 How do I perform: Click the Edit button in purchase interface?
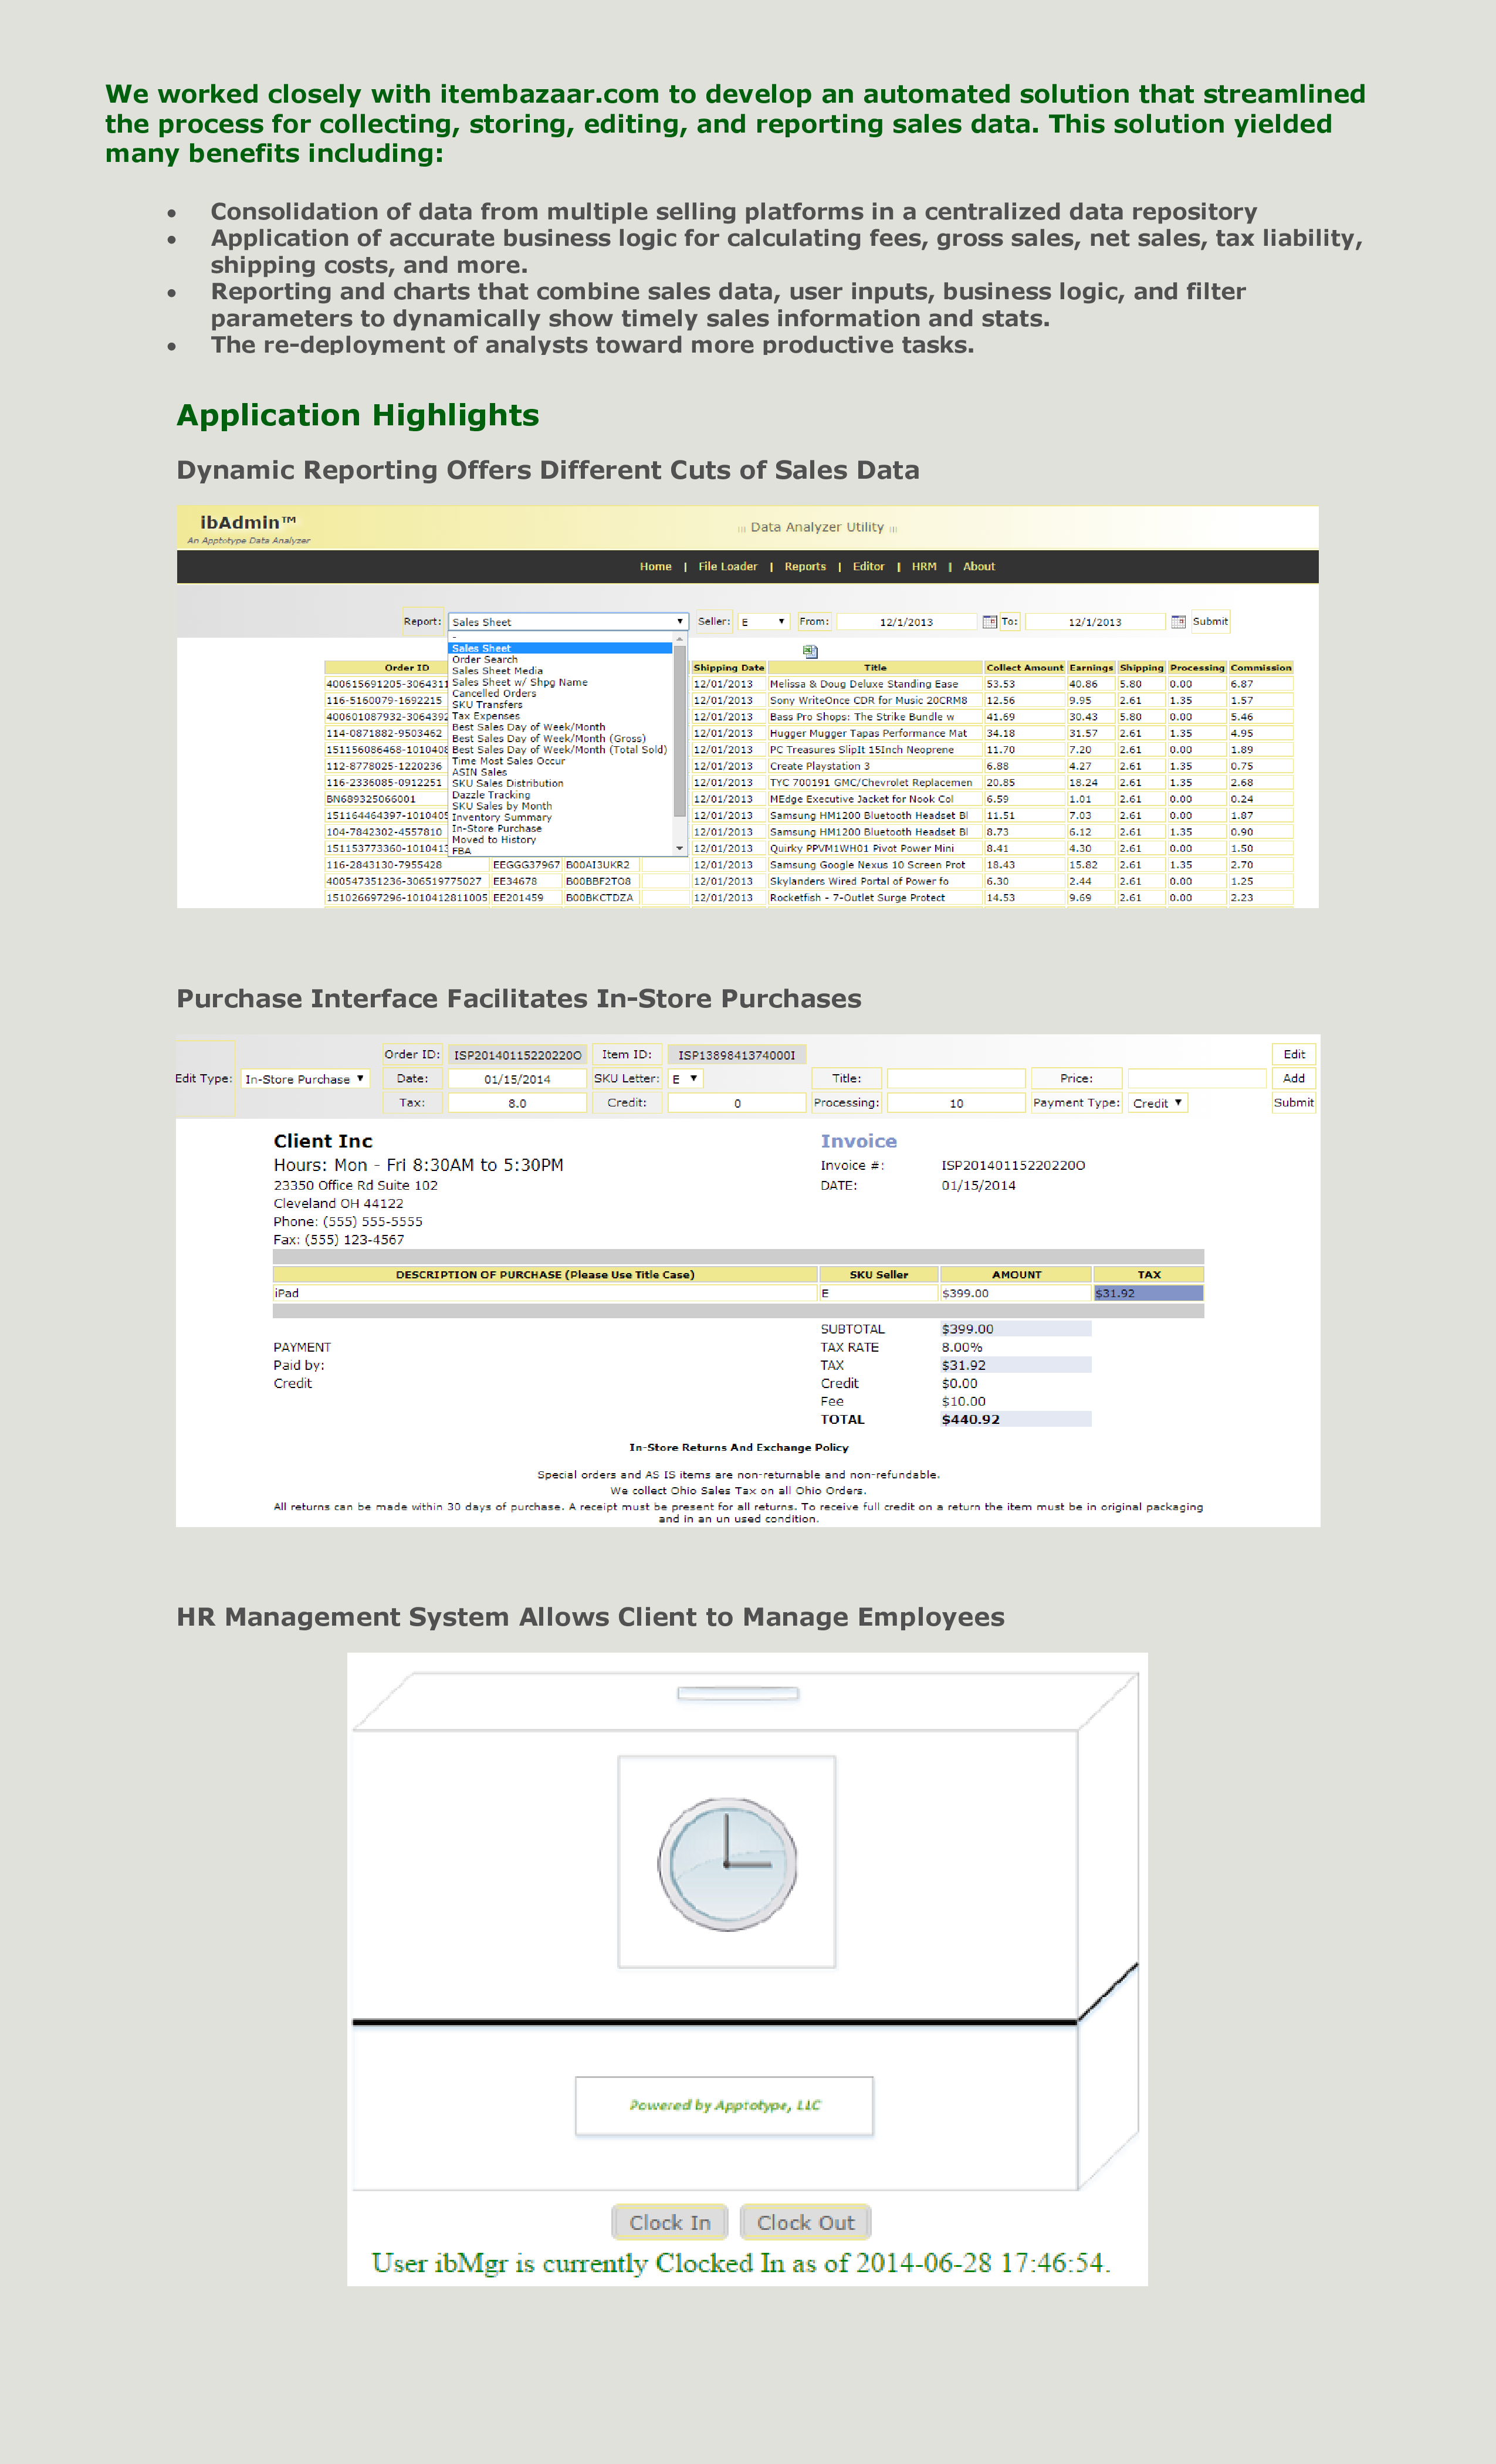[x=1294, y=1054]
